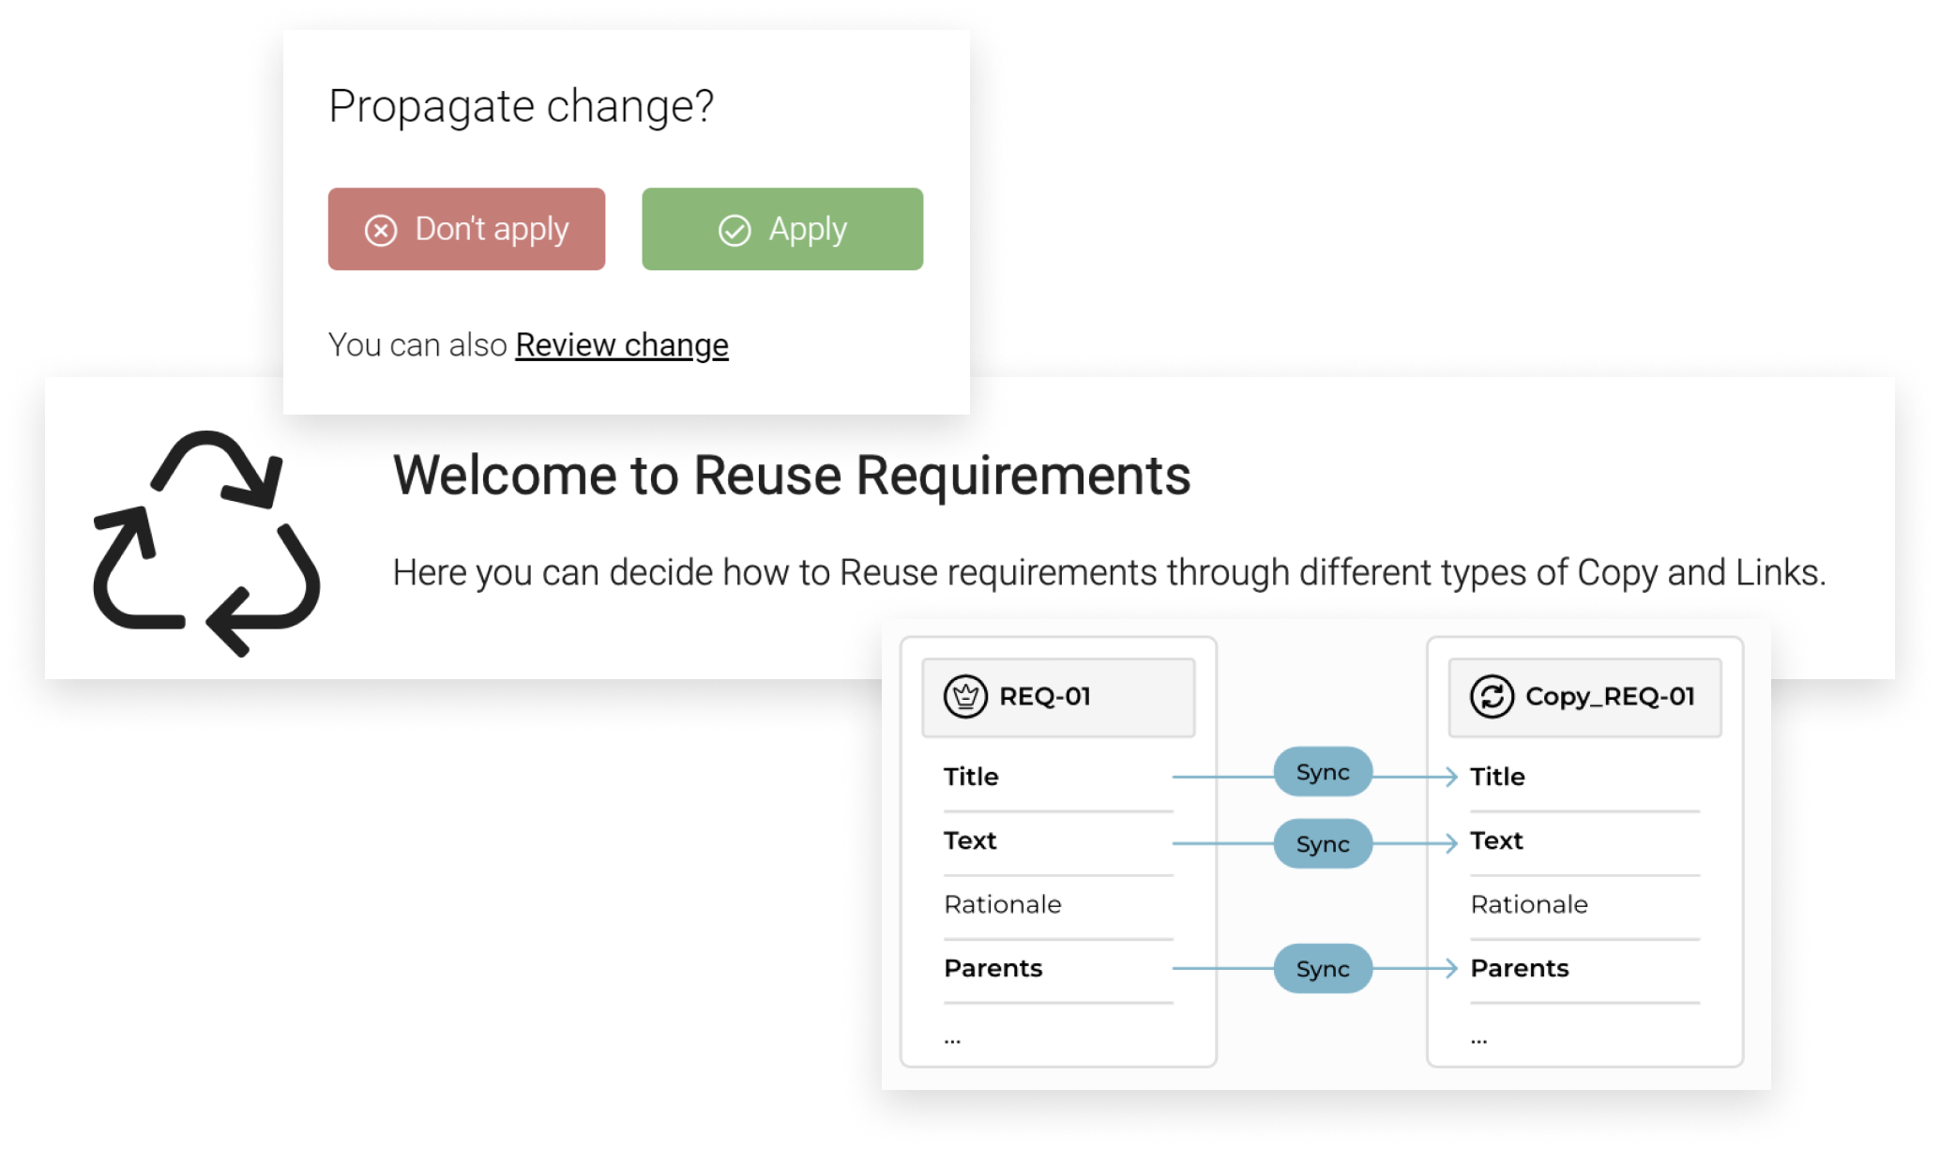
Task: Select Text row in REQ-01 card
Action: click(1058, 841)
